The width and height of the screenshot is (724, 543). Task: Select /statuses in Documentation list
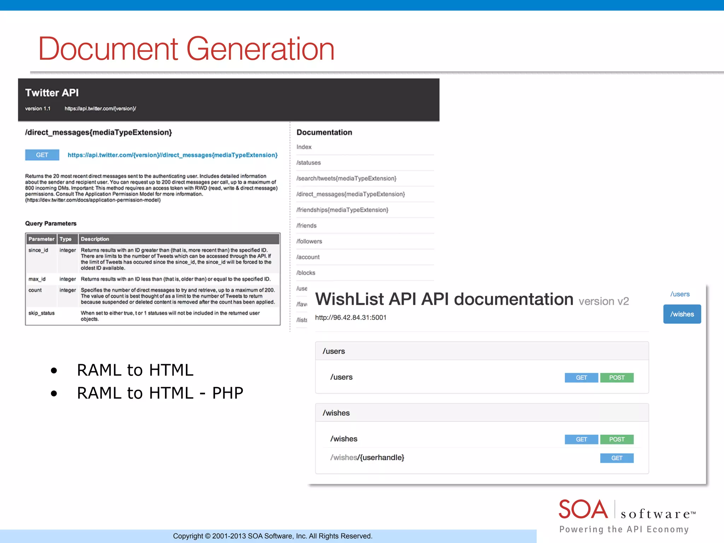click(309, 163)
